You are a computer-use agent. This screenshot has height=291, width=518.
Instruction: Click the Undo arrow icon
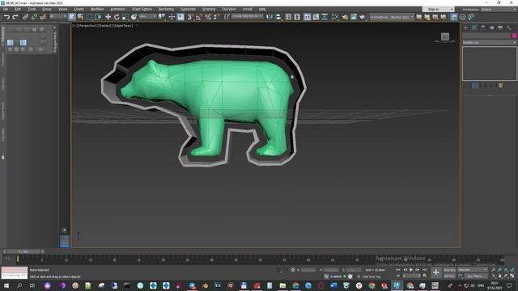tap(6, 17)
